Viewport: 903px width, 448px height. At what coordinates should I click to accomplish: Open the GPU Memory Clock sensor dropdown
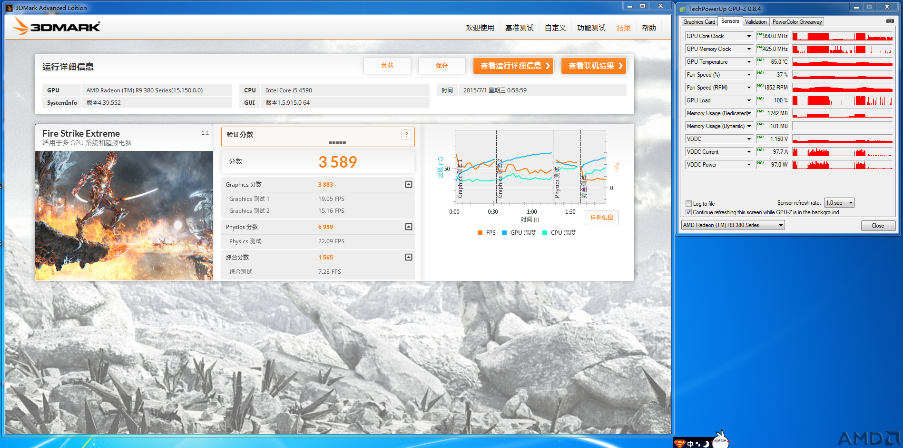(x=749, y=49)
